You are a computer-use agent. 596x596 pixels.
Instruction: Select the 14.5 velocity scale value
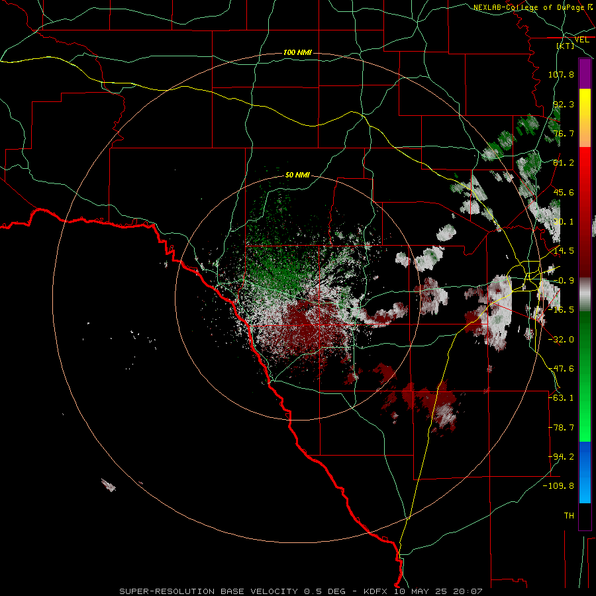(564, 251)
